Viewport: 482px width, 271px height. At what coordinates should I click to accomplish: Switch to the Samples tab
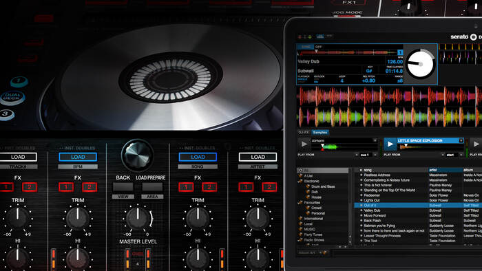click(319, 132)
